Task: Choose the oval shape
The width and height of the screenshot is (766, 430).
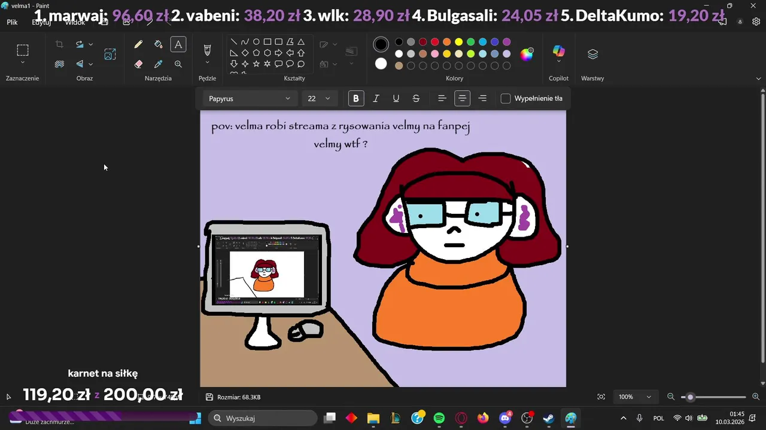Action: tap(256, 42)
